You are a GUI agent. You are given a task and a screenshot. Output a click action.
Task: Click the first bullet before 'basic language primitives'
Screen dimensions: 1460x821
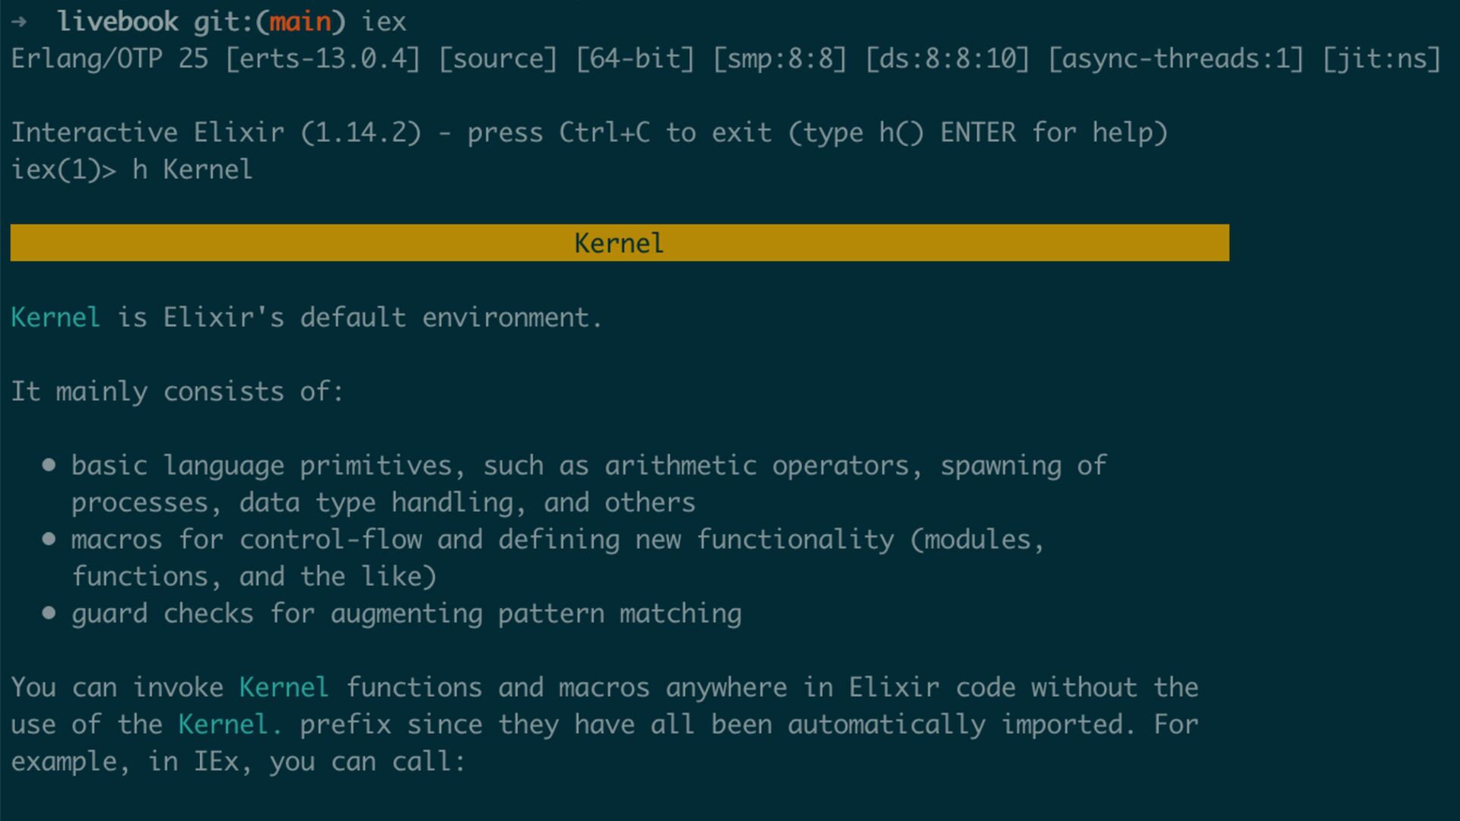pyautogui.click(x=49, y=465)
